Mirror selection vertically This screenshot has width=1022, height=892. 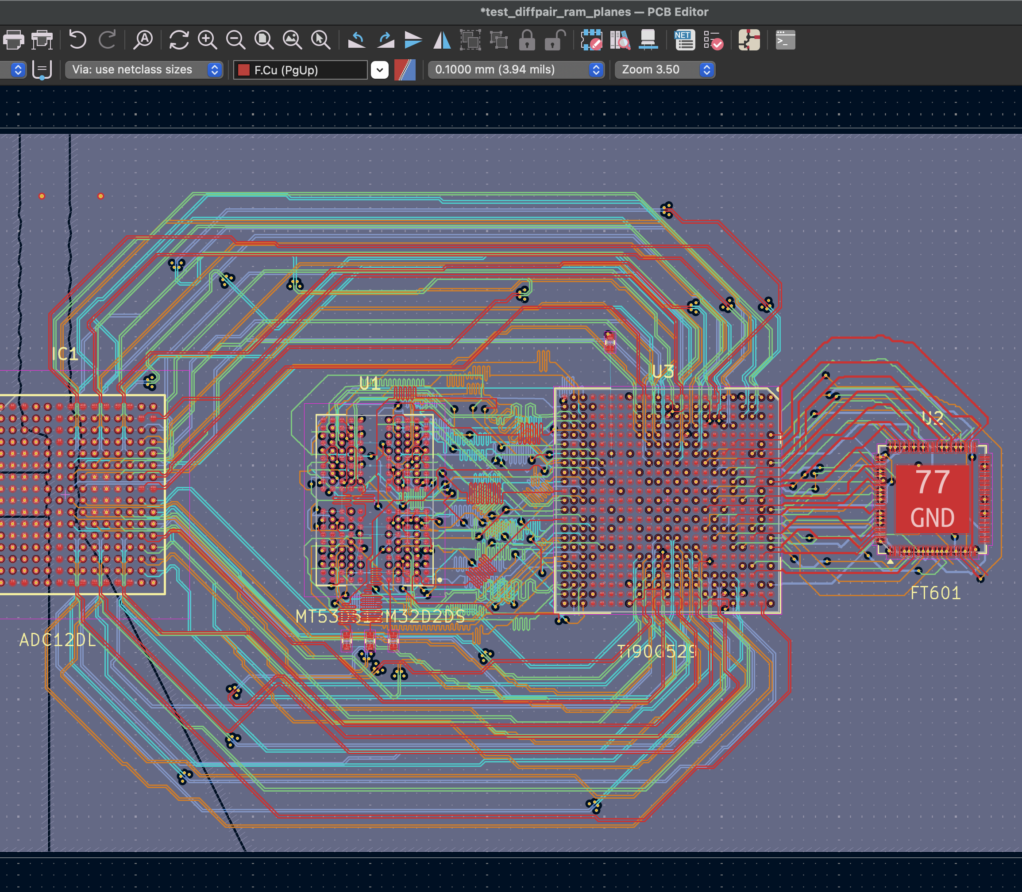point(413,40)
